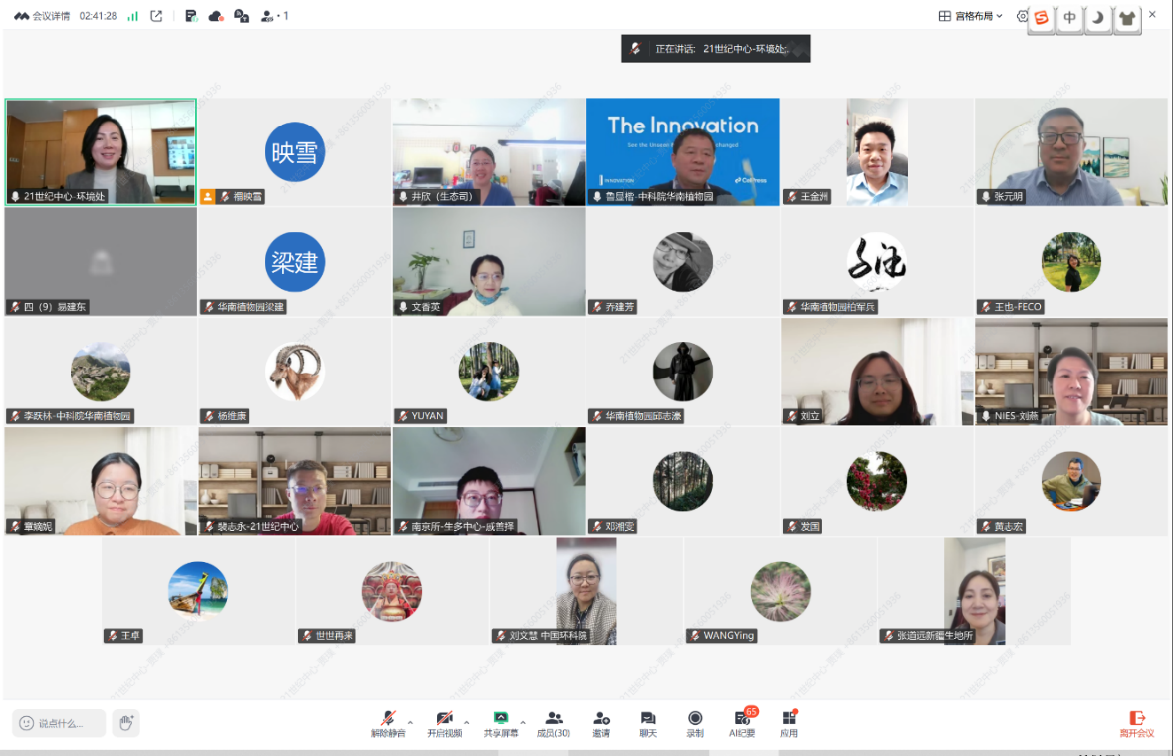Screen dimensions: 1173x756
Task: Open 会议详情 meeting details
Action: (x=43, y=16)
